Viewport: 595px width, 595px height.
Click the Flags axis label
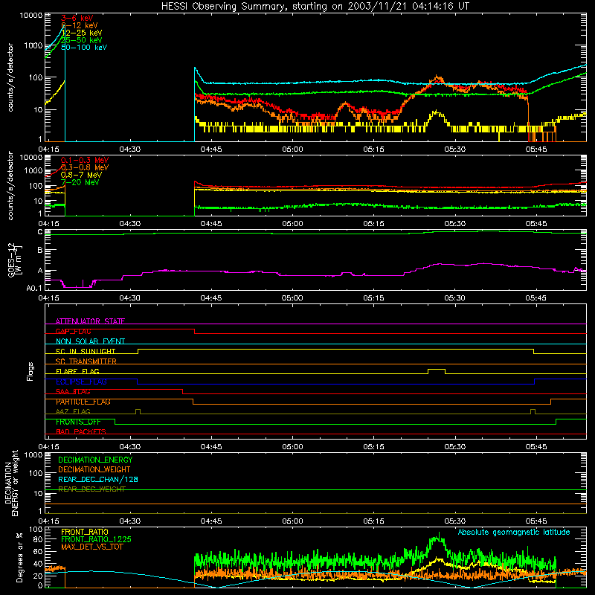pyautogui.click(x=30, y=371)
